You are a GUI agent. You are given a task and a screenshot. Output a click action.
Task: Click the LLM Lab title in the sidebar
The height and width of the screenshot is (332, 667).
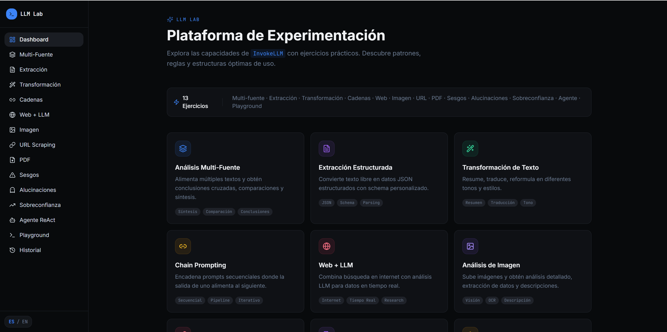coord(31,14)
